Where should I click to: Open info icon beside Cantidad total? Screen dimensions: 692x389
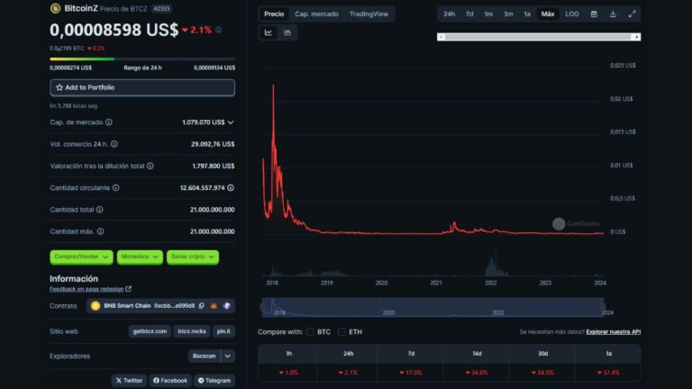click(100, 210)
